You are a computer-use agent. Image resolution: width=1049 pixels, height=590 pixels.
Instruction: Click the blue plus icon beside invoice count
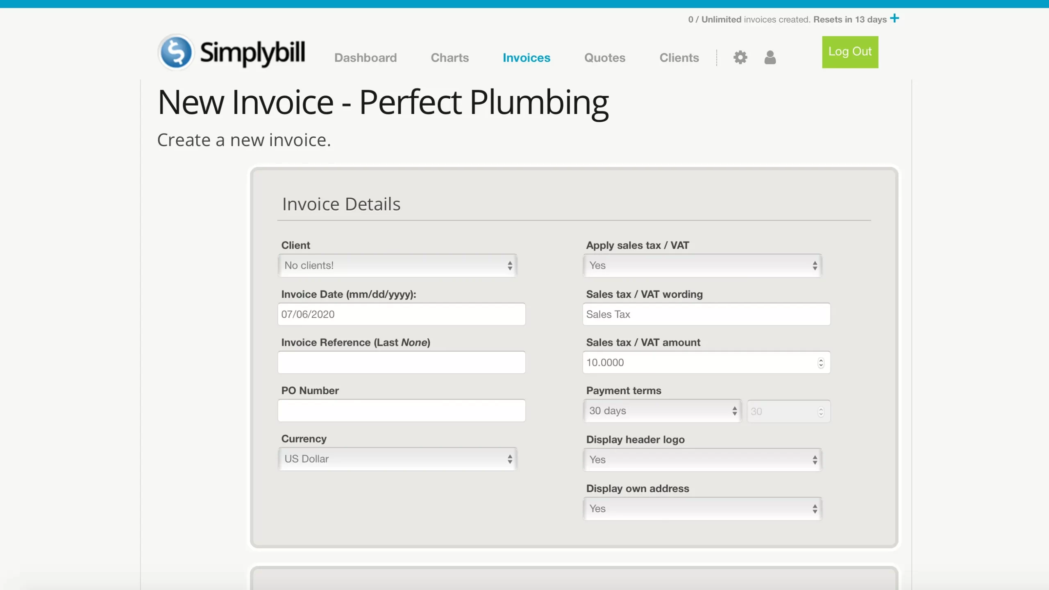[895, 18]
